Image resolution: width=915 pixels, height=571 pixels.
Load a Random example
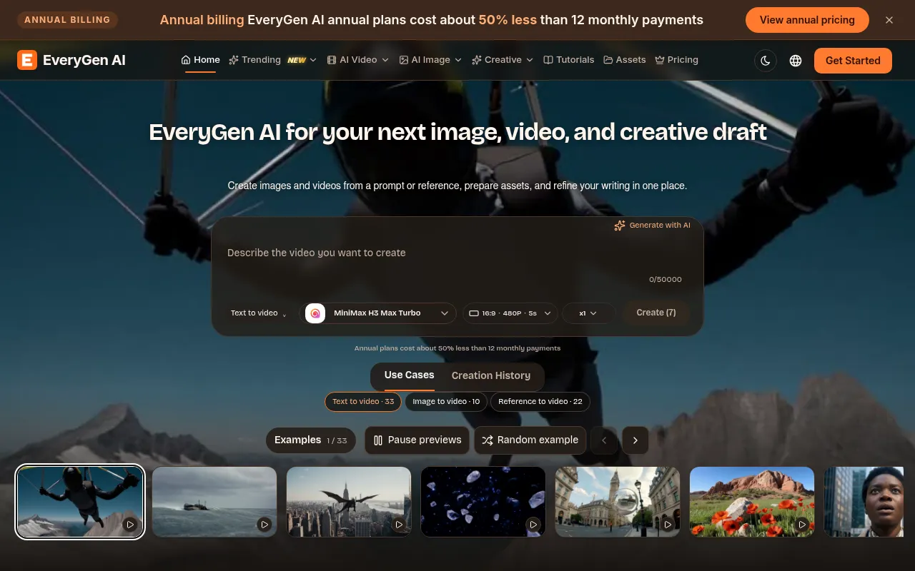point(530,440)
